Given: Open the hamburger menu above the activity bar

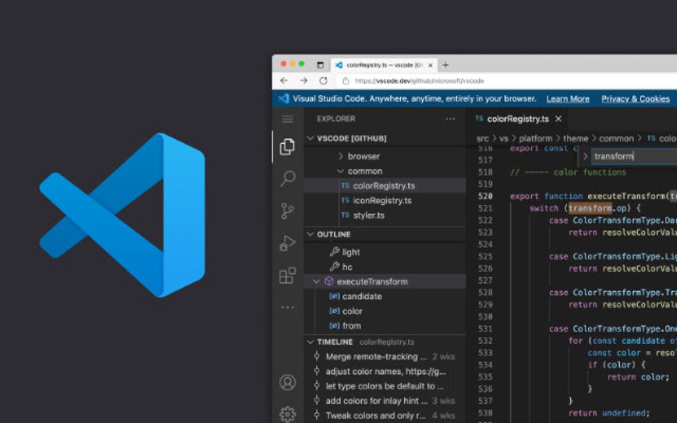Looking at the screenshot, I should point(287,119).
